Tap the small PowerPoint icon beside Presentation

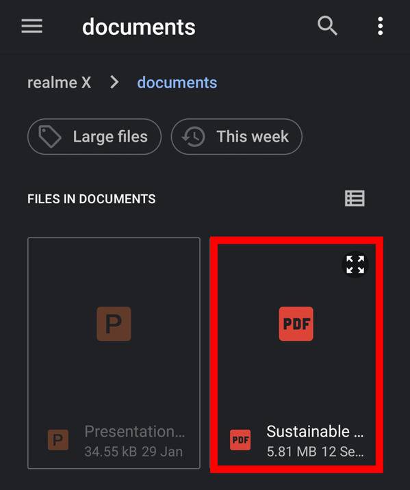tap(58, 440)
